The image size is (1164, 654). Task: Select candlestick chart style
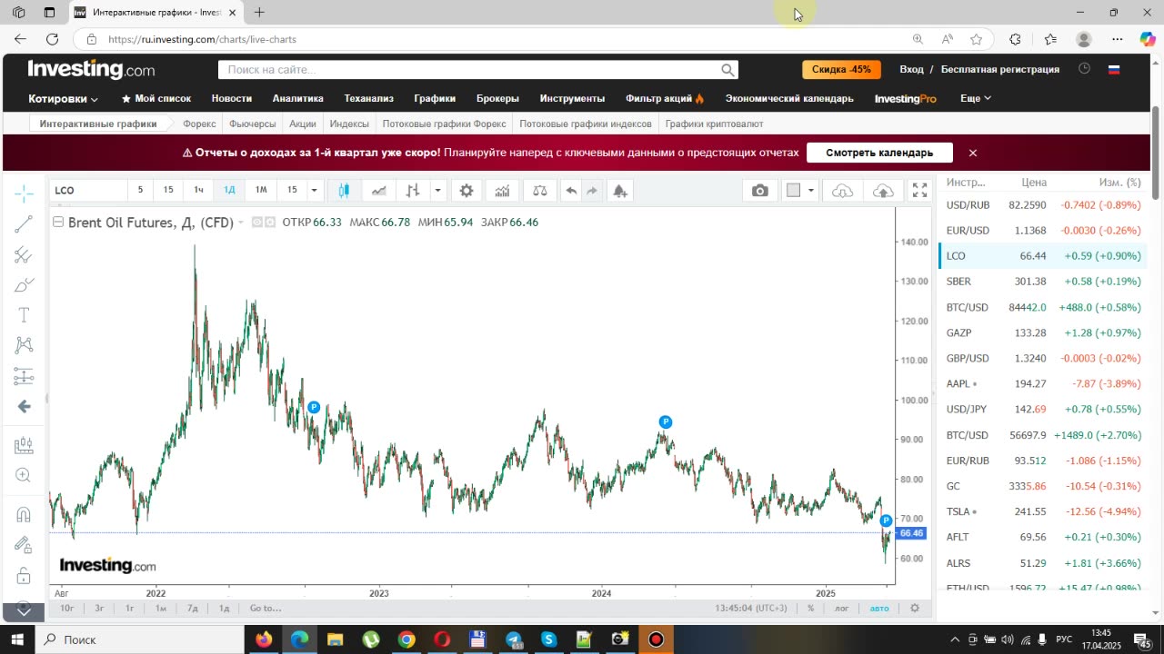tap(344, 190)
